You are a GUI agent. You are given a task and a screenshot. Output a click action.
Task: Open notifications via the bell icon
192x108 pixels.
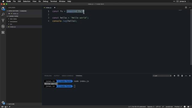[x=189, y=107]
